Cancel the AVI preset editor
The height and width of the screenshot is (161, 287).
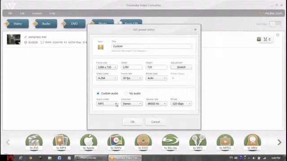pyautogui.click(x=156, y=122)
